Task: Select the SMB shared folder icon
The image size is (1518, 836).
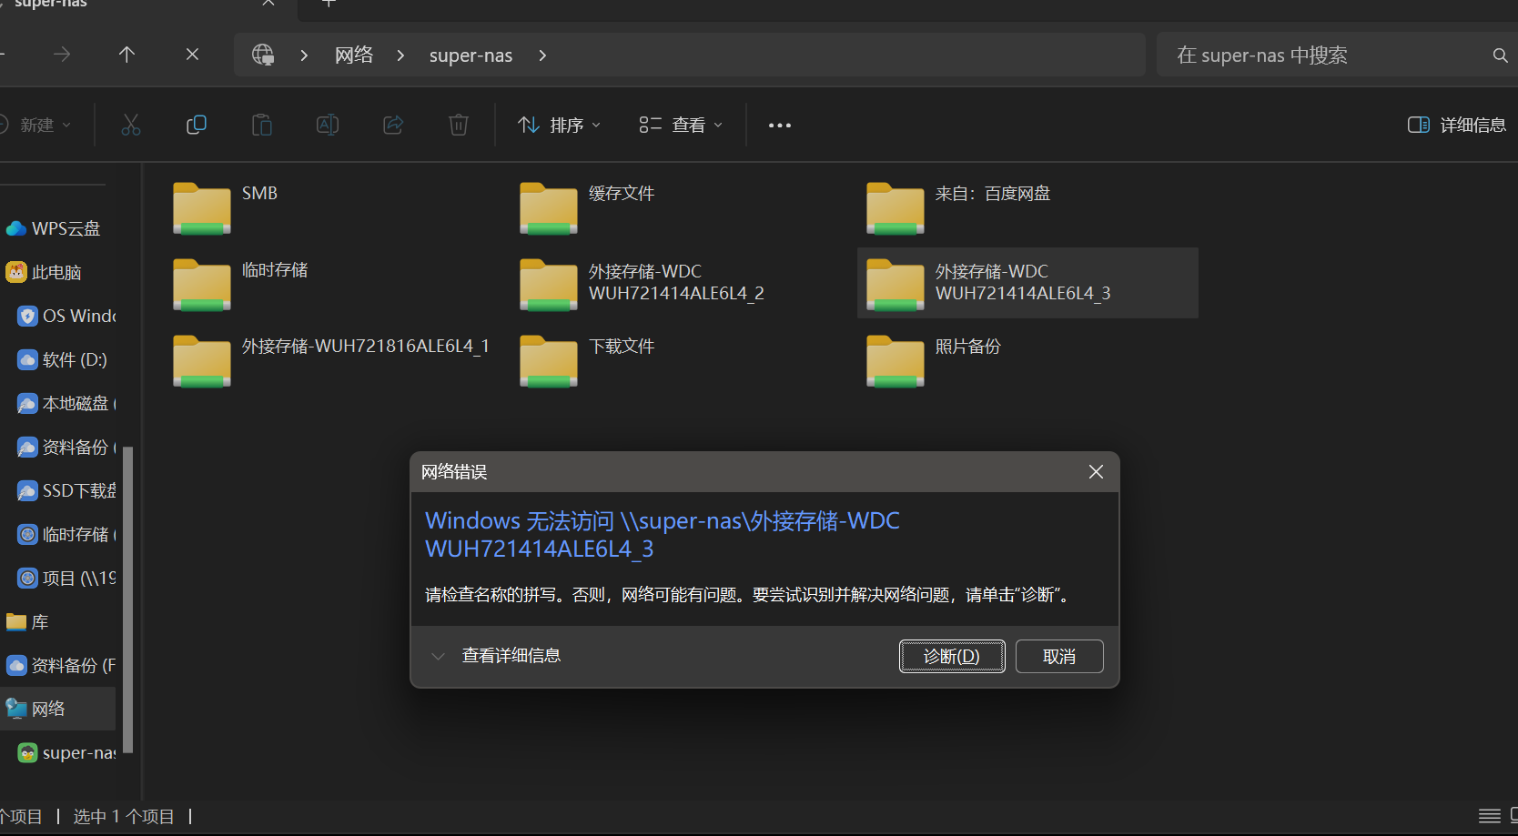Action: click(202, 208)
